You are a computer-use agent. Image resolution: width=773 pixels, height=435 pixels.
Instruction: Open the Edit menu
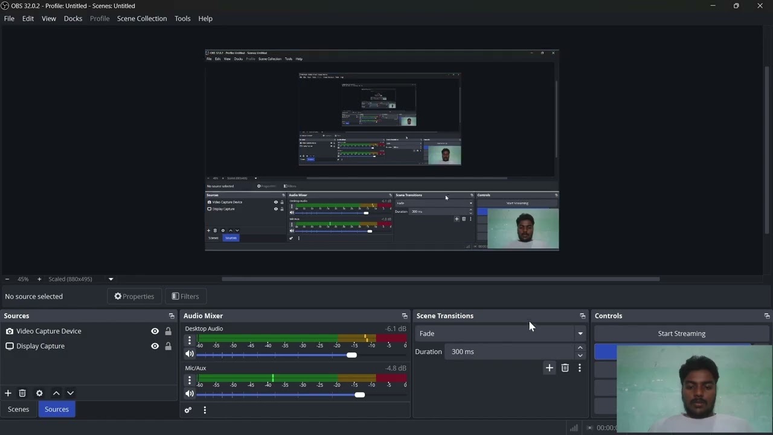click(28, 19)
